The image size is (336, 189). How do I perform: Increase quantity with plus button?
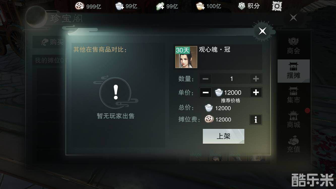(x=256, y=79)
